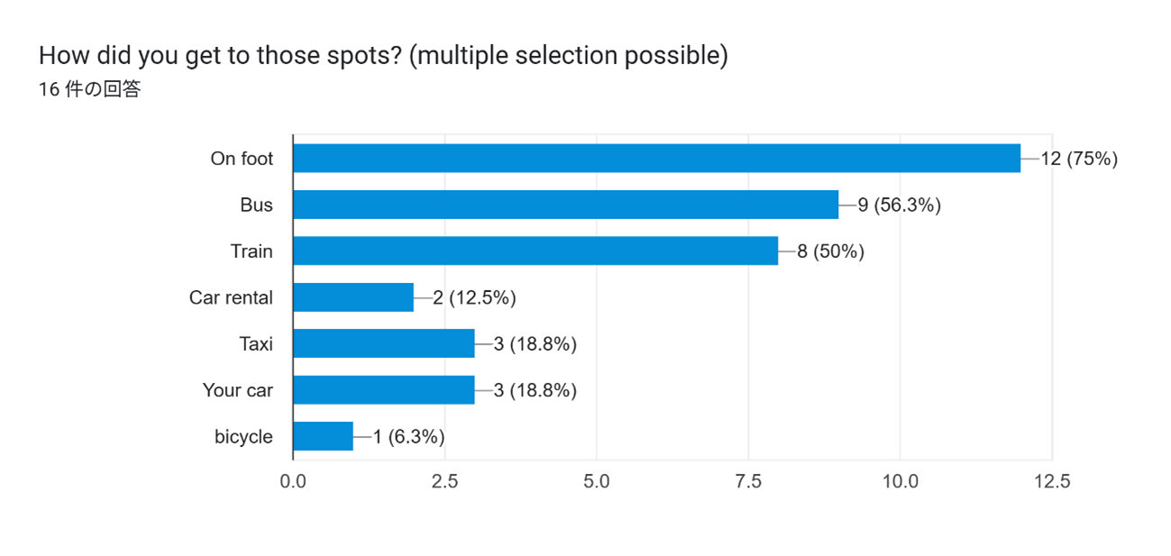The height and width of the screenshot is (556, 1171).
Task: Click the "On foot" axis label
Action: pos(242,159)
